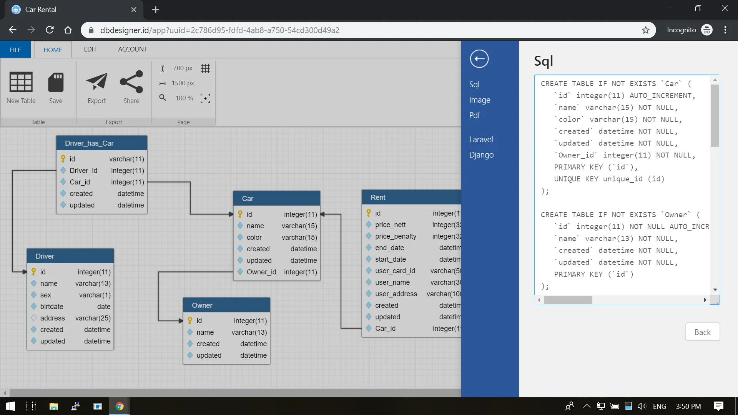
Task: Select the zoom magnifier icon
Action: click(162, 98)
